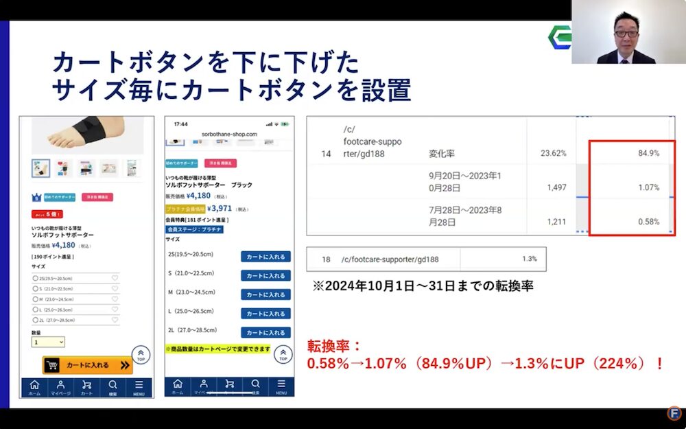Click the circular TOP scroll-up icon
Image resolution: width=686 pixels, height=429 pixels.
(141, 354)
